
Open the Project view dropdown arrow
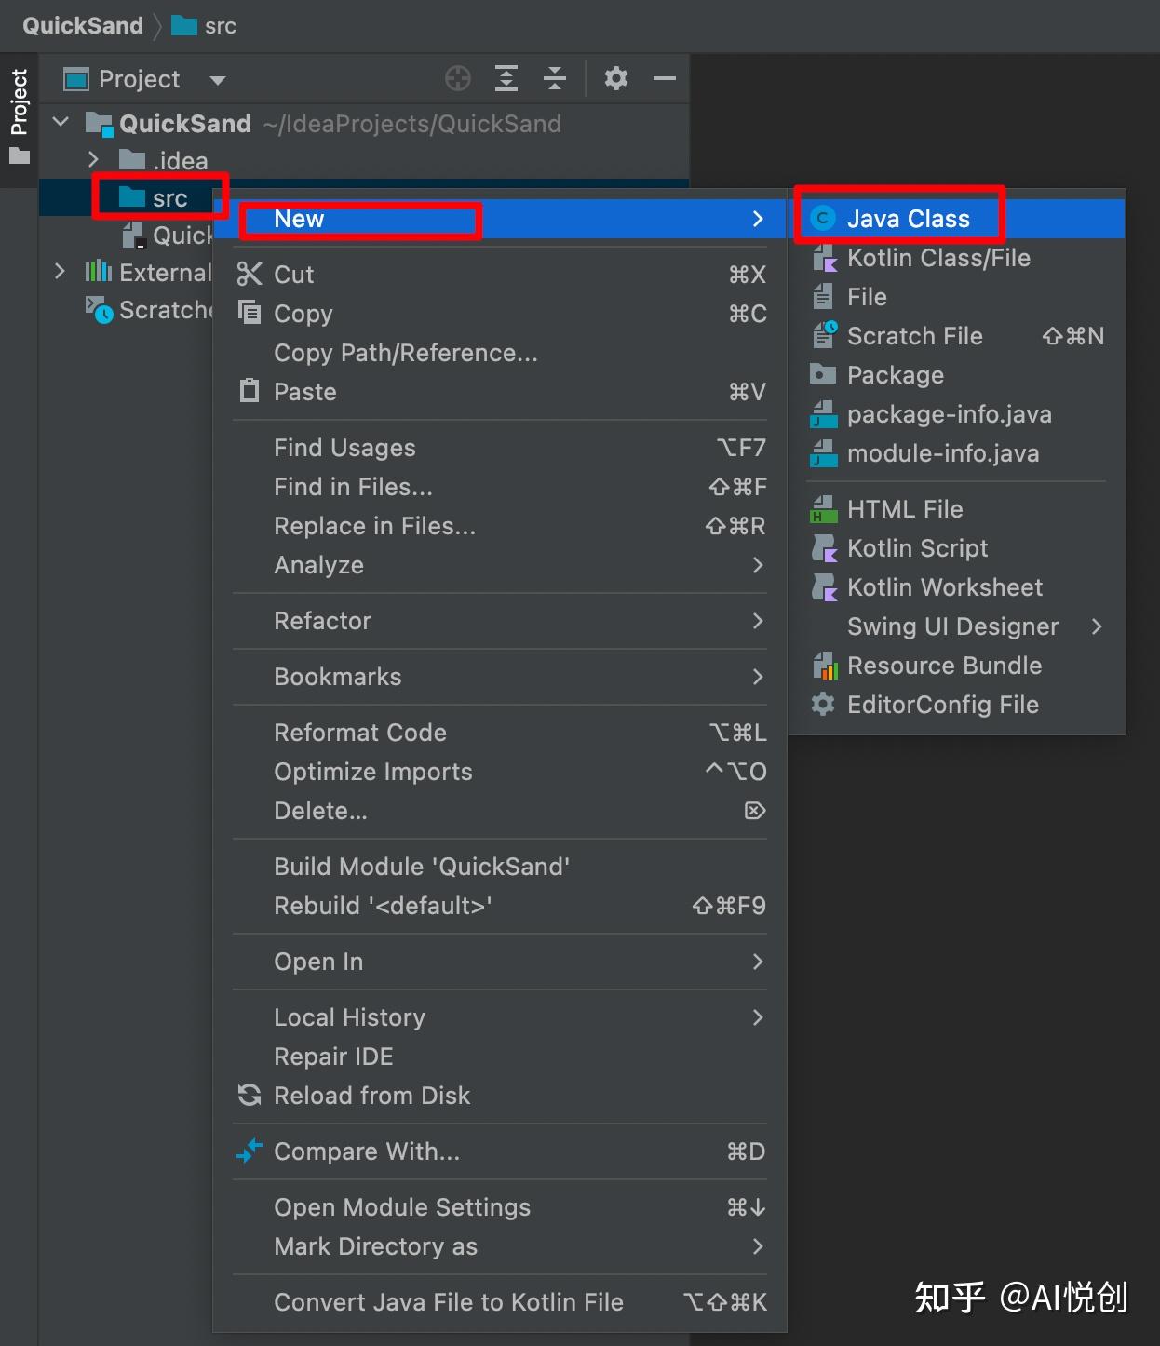pyautogui.click(x=218, y=80)
